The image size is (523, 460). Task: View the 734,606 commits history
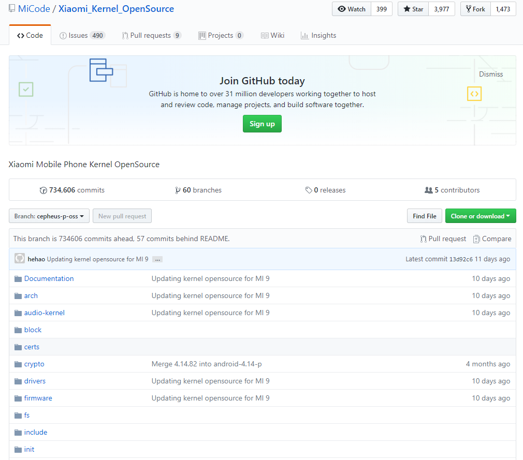[72, 190]
